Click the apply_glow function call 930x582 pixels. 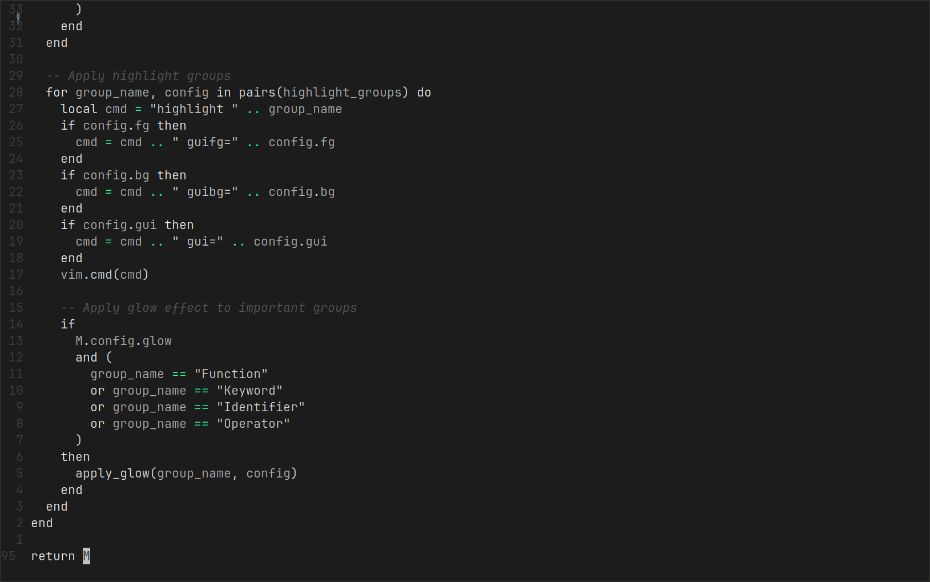(x=112, y=473)
